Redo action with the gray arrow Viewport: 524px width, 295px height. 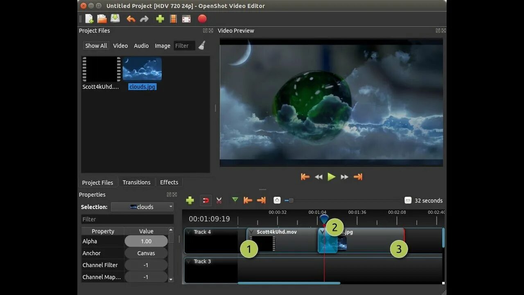coord(144,19)
